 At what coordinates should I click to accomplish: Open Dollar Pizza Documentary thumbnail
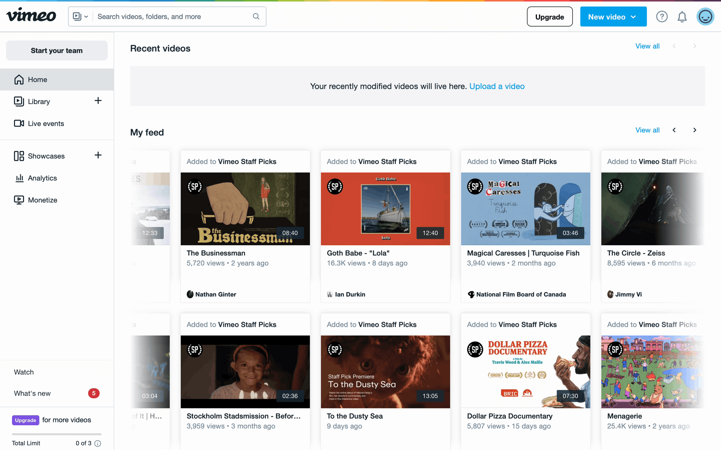coord(525,372)
